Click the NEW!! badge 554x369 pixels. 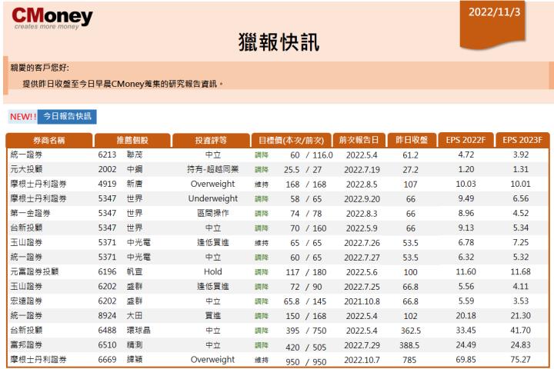(23, 117)
